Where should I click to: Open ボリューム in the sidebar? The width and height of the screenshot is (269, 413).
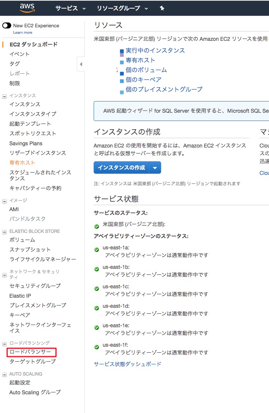pos(22,240)
